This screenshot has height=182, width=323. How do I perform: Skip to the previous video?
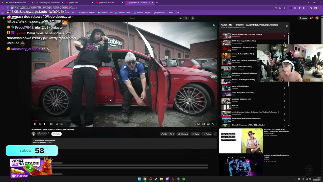[x=40, y=124]
